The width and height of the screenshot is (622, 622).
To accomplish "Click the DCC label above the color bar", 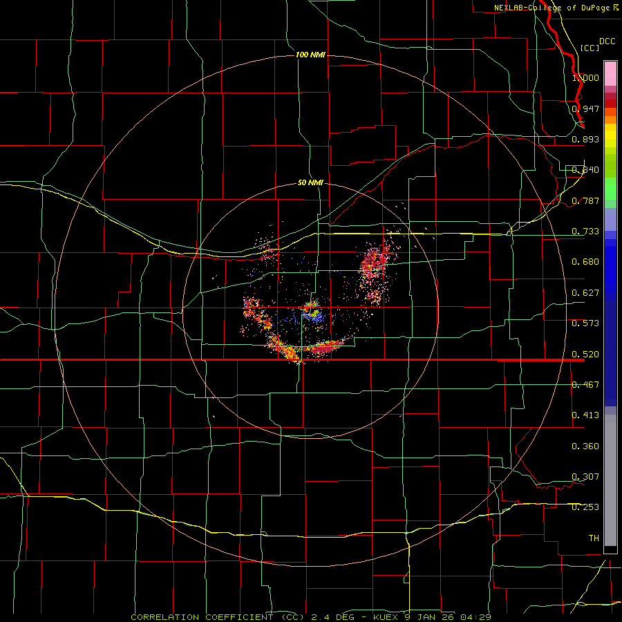I will 607,41.
